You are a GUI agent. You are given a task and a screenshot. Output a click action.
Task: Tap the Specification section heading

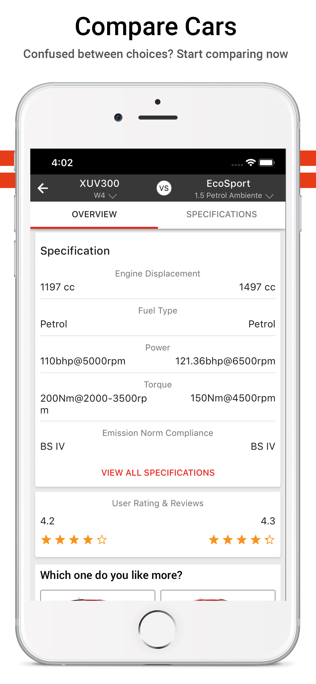point(75,251)
